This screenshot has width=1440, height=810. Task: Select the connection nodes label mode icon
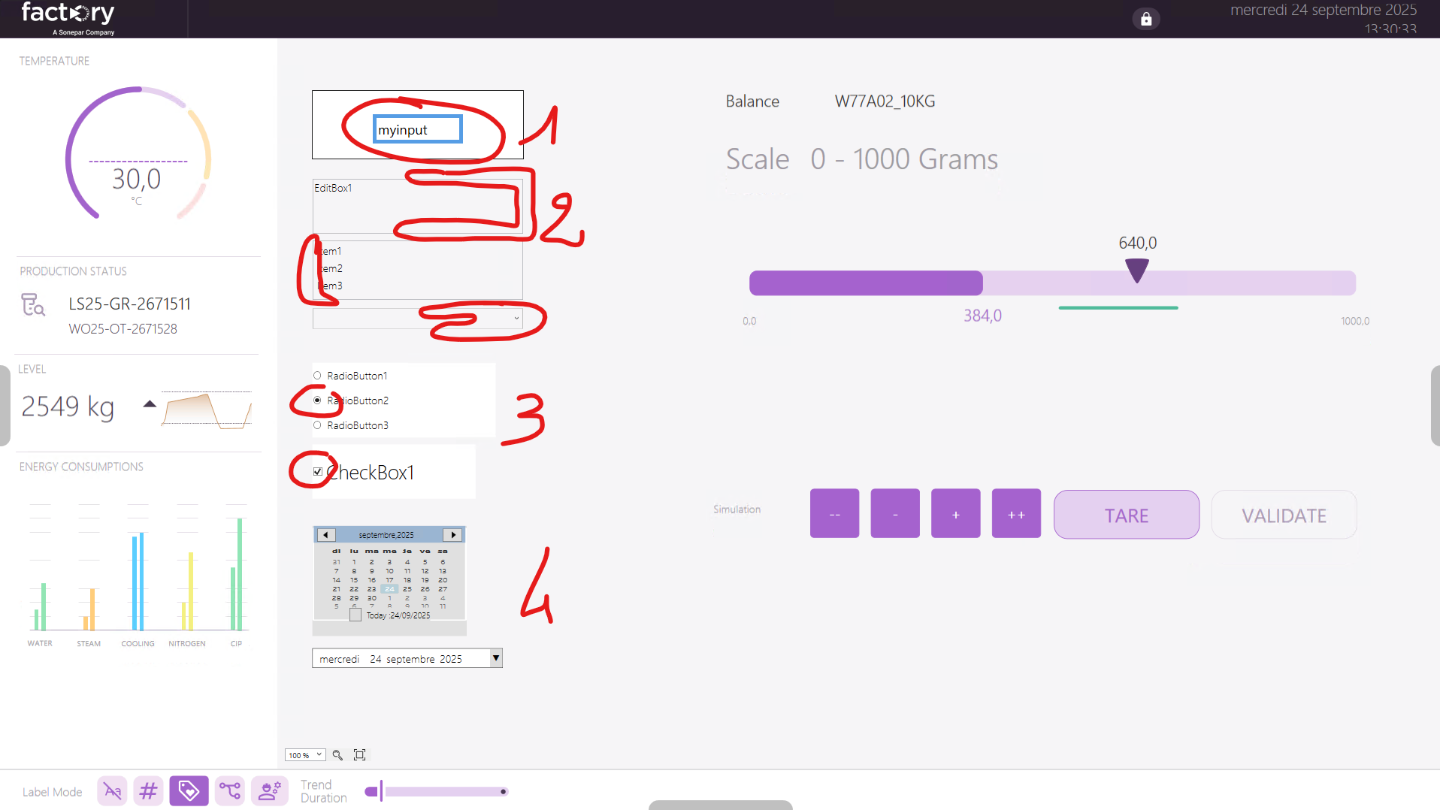coord(230,791)
